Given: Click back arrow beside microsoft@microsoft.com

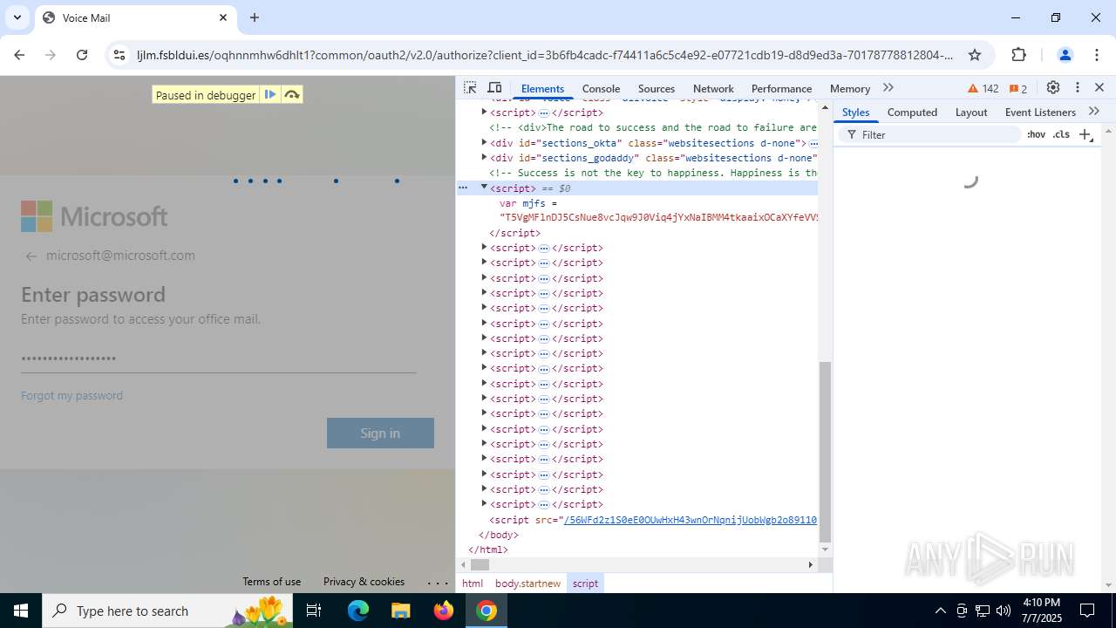Looking at the screenshot, I should point(31,256).
